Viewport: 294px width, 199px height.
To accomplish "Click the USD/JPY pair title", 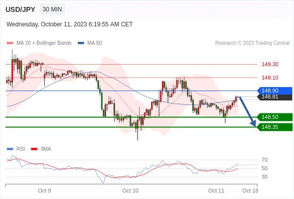I will [x=20, y=9].
